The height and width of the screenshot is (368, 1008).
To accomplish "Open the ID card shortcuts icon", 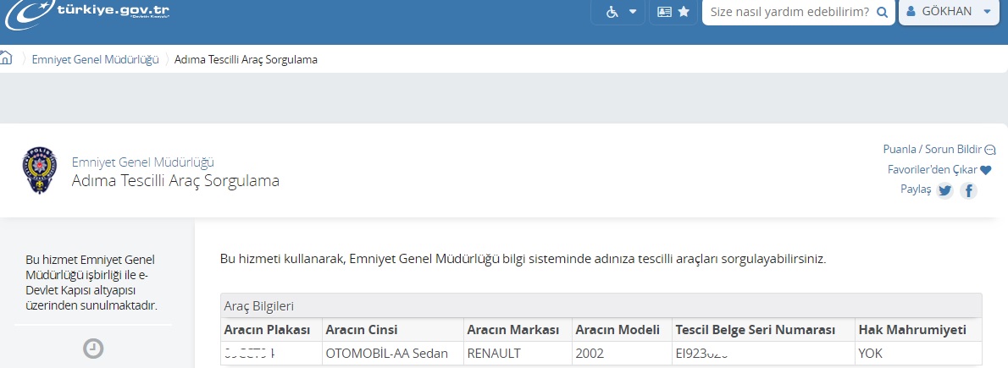I will [664, 12].
